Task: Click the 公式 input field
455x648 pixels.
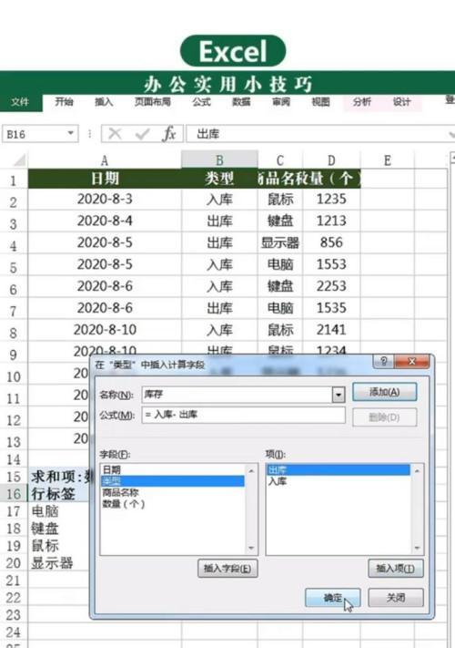Action: [243, 415]
